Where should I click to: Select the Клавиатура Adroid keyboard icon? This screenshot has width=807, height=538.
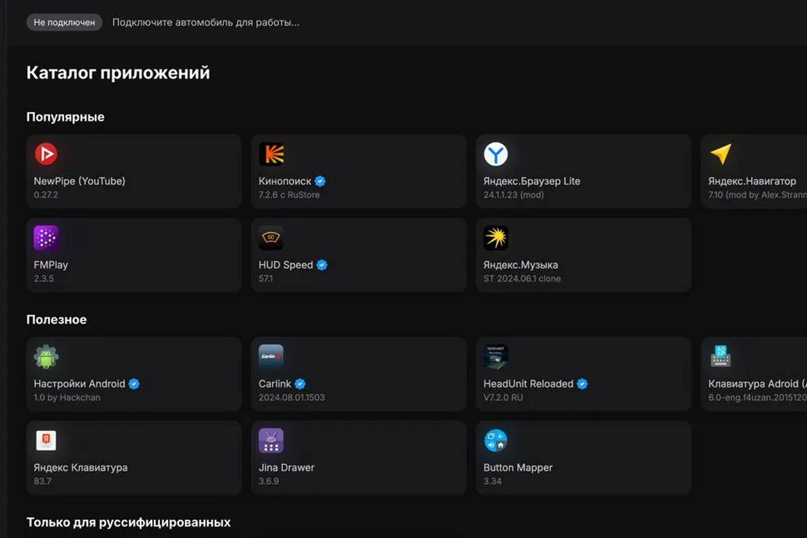click(x=720, y=356)
